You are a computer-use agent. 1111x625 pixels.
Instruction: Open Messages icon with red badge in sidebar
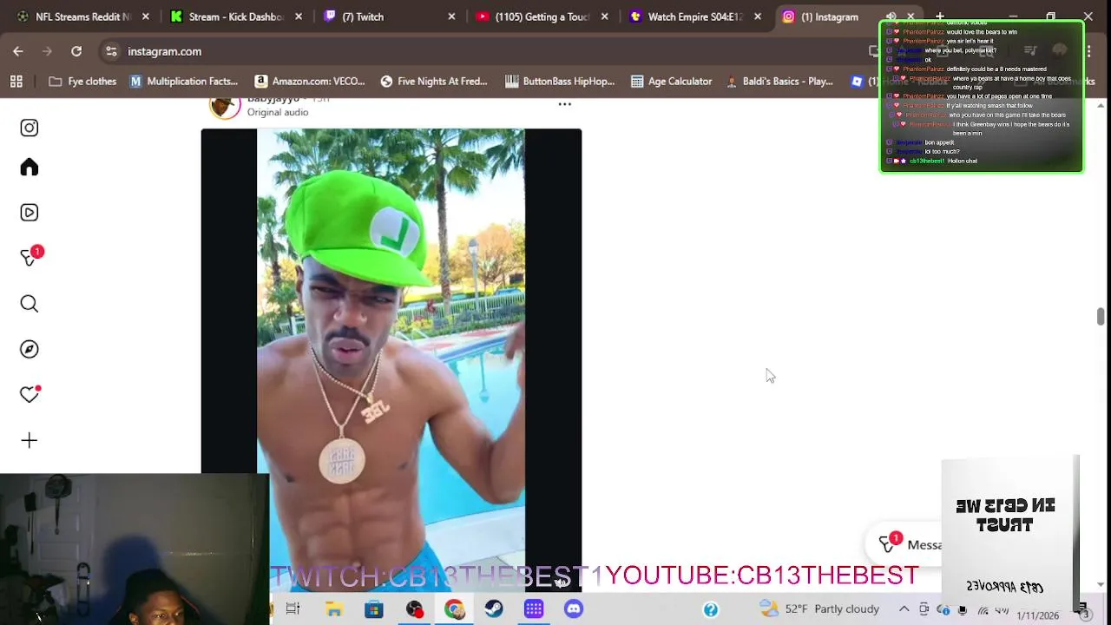pos(31,257)
